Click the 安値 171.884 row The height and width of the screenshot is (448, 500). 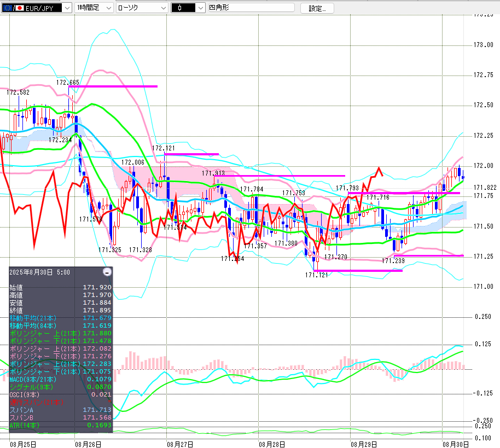pos(61,302)
